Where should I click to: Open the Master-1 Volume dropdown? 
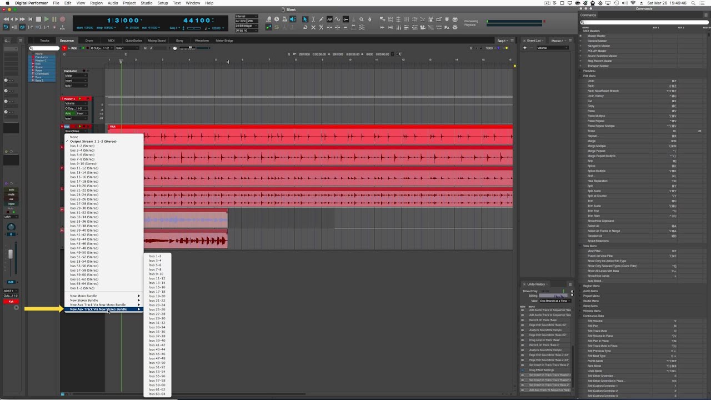[x=76, y=103]
